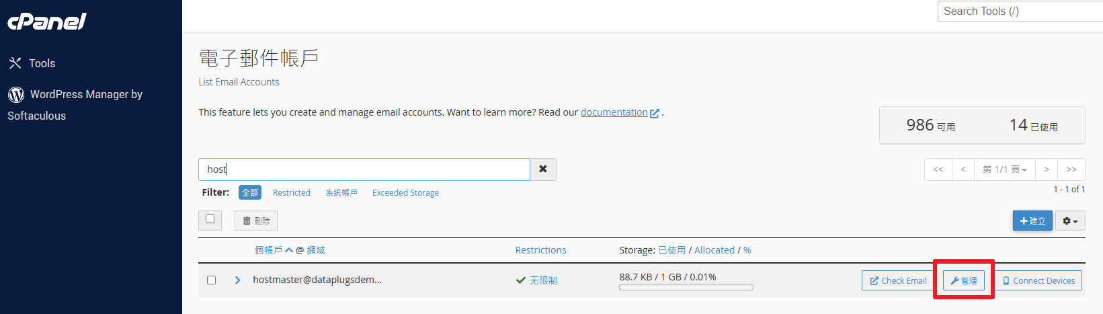Click the Search Tools input field

pyautogui.click(x=1018, y=11)
